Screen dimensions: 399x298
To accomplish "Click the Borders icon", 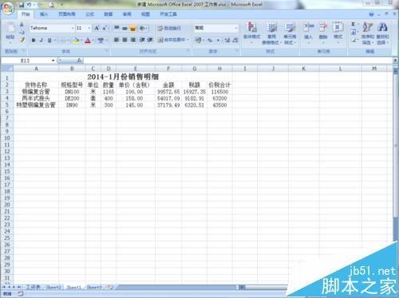I will pos(63,41).
